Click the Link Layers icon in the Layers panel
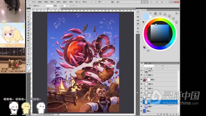Image resolution: width=206 pixels, height=116 pixels. click(158, 114)
